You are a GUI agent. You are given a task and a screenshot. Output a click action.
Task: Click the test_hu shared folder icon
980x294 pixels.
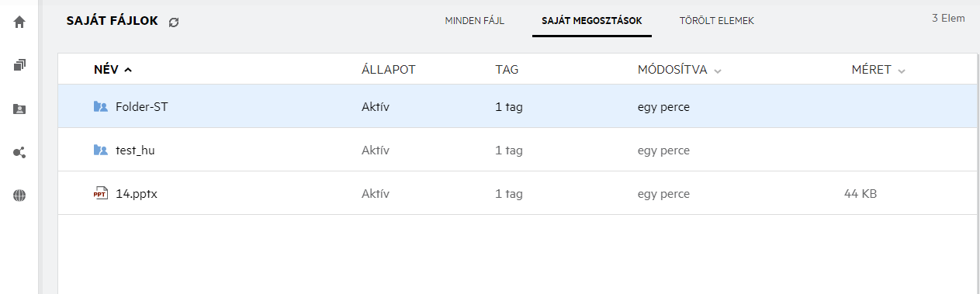tap(100, 150)
